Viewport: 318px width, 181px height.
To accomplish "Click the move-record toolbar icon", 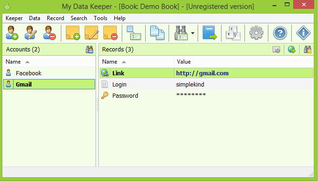I will click(x=134, y=33).
